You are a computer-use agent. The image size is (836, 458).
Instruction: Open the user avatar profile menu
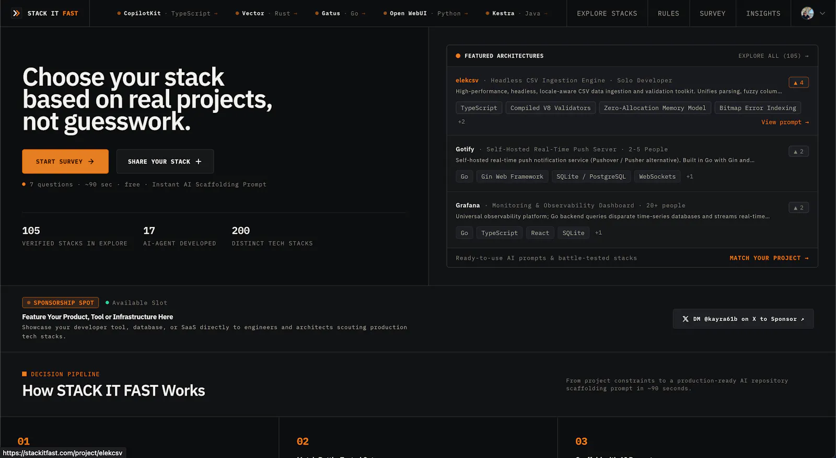point(807,13)
